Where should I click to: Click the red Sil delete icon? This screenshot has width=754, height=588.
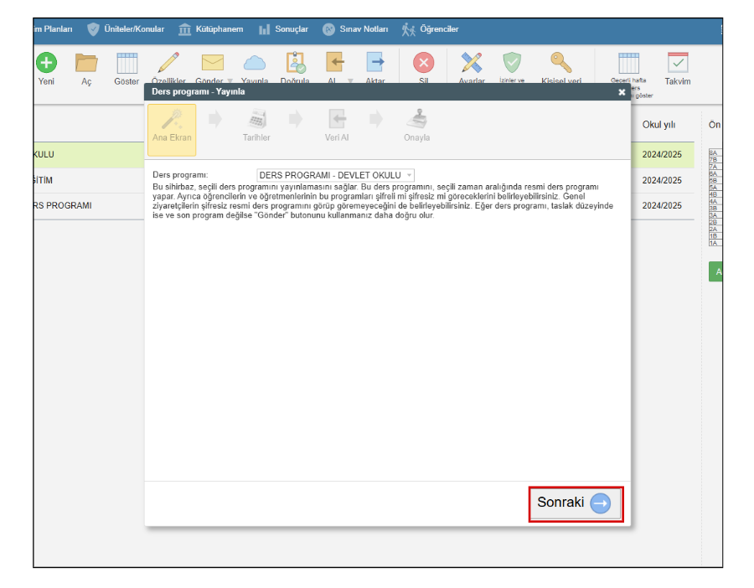coord(424,63)
